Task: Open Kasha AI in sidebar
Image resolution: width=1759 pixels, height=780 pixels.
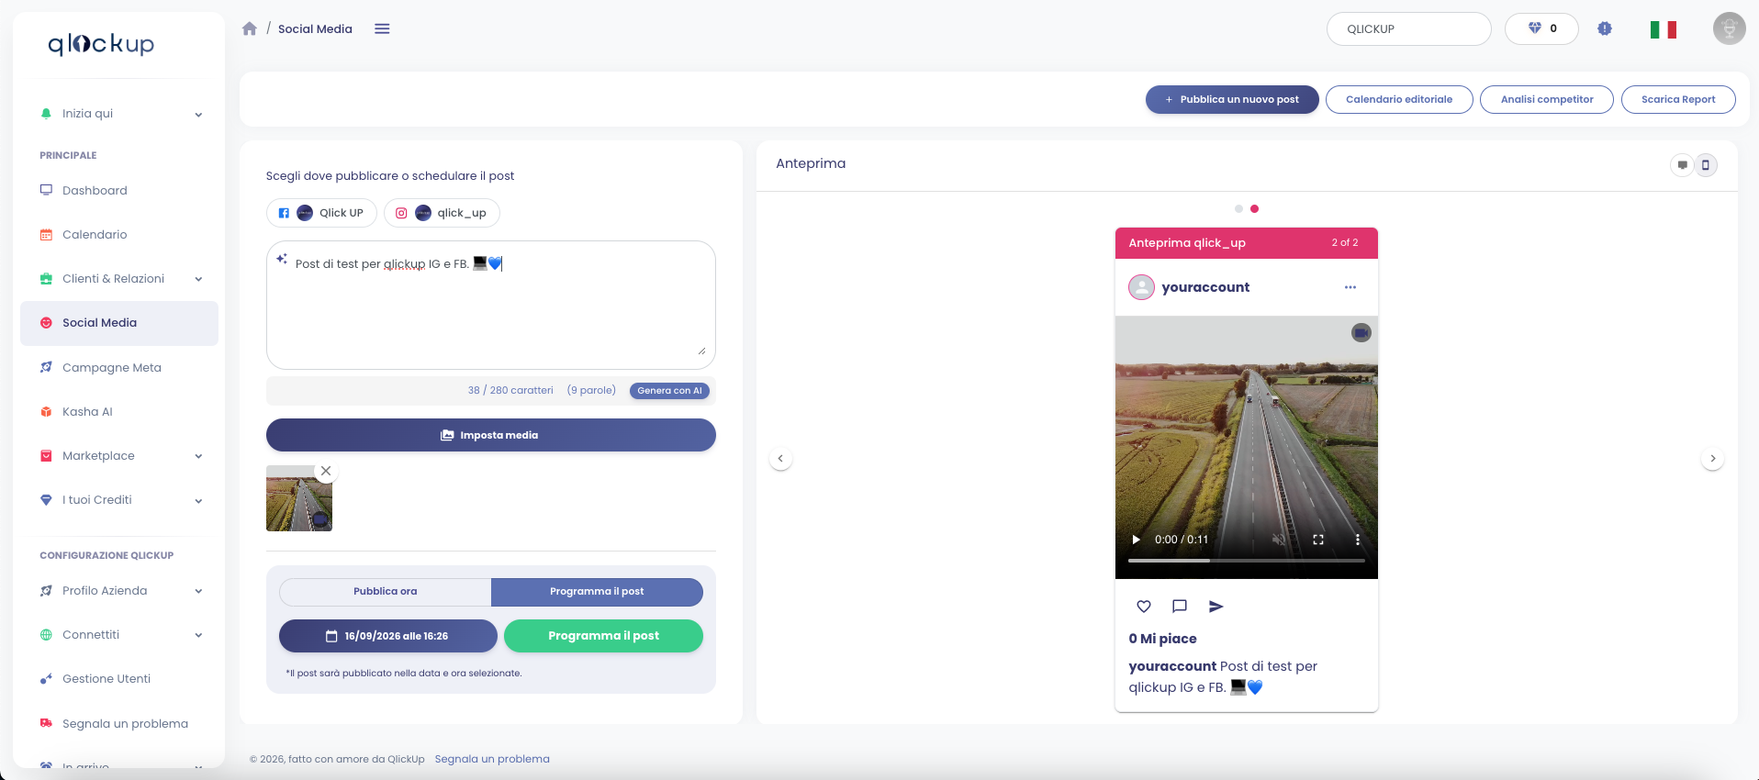Action: [119, 412]
